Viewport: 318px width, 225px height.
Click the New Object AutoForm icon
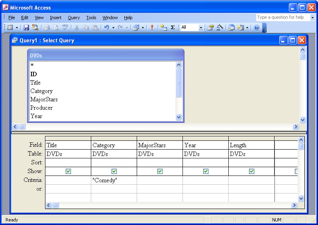[241, 28]
